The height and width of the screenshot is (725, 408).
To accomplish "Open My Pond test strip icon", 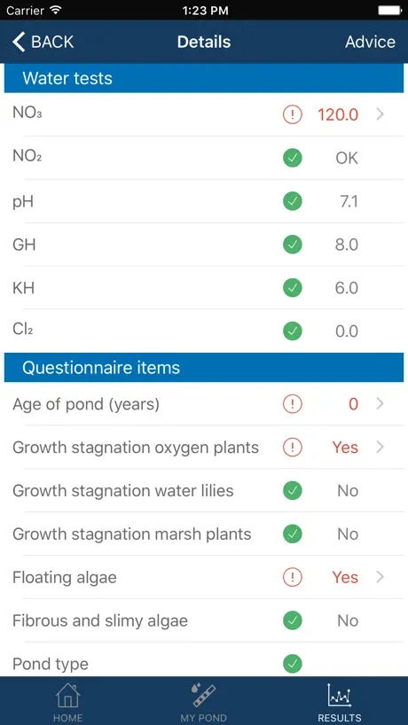I will (203, 695).
